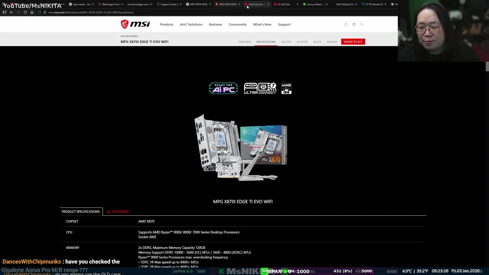Go forward with browser forward arrow
The height and width of the screenshot is (275, 489).
(18, 12)
